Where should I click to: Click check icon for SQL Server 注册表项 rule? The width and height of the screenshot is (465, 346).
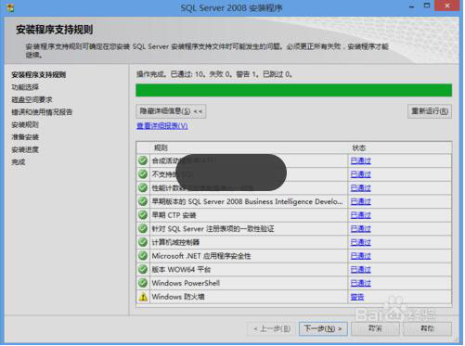(x=143, y=228)
